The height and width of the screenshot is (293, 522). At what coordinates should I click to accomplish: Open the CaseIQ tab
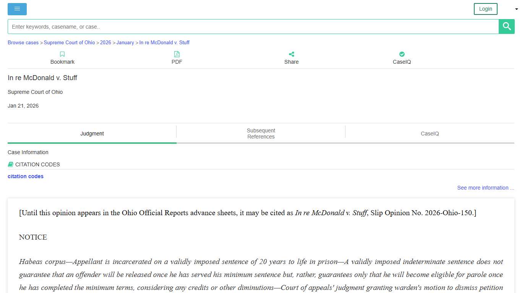pos(430,134)
